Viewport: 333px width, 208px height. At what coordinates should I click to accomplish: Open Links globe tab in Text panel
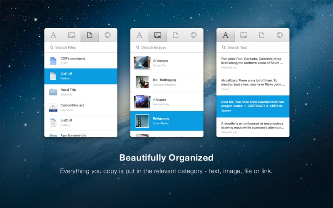tap(280, 35)
